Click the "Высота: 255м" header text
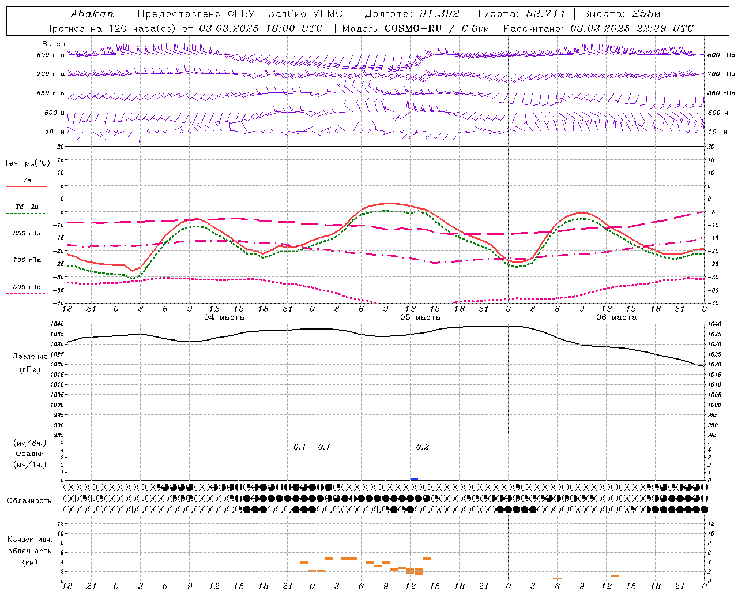The width and height of the screenshot is (738, 591). pyautogui.click(x=621, y=13)
